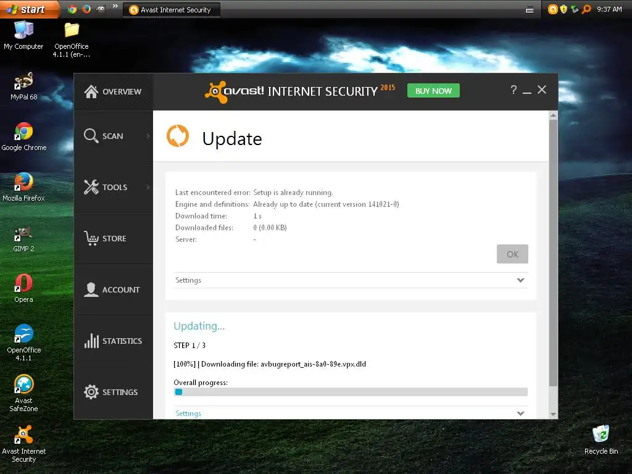
Task: Go to the OVERVIEW section
Action: 114,91
